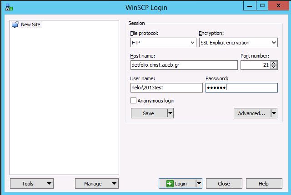Viewport: 291px width, 195px height.
Task: Click into the Host name field
Action: (x=184, y=65)
